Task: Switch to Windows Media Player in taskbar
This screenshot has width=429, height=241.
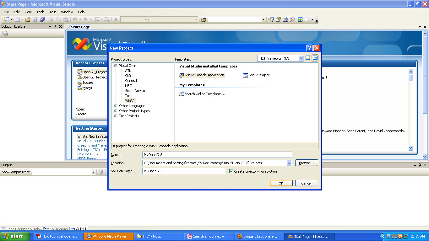Action: [108, 236]
